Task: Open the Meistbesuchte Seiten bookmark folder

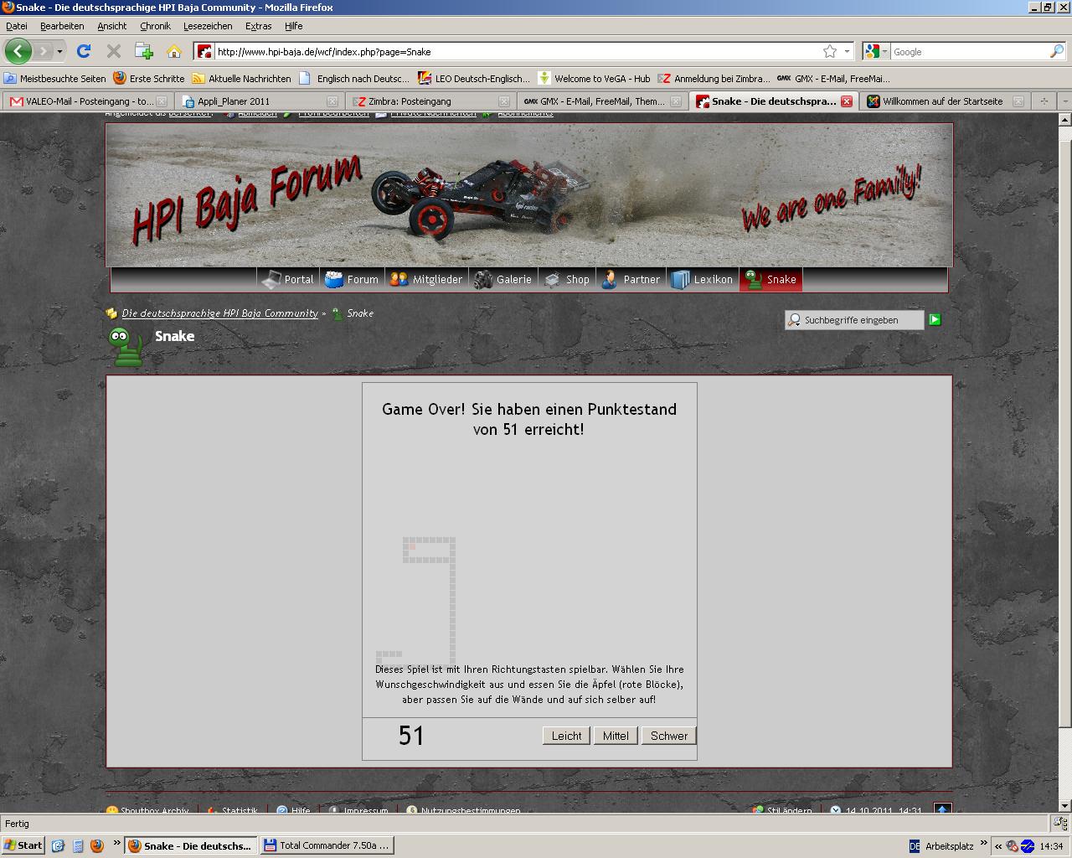Action: pyautogui.click(x=55, y=78)
